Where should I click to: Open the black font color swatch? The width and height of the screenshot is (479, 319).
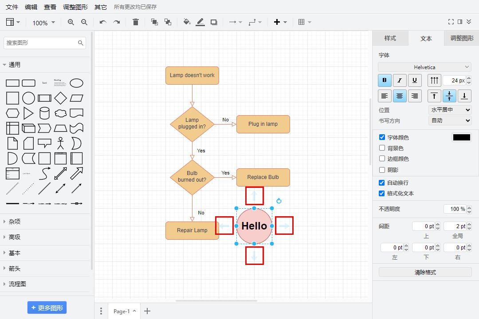click(461, 137)
